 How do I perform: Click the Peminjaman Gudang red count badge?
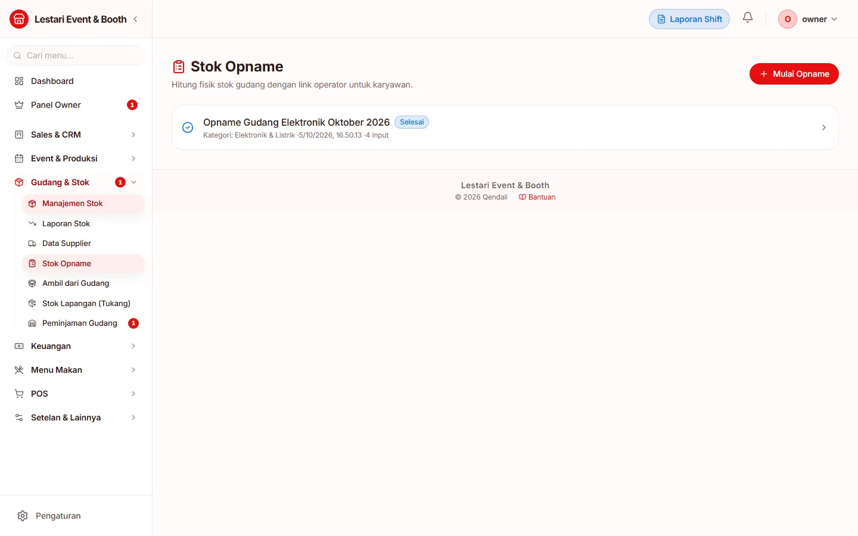click(133, 323)
